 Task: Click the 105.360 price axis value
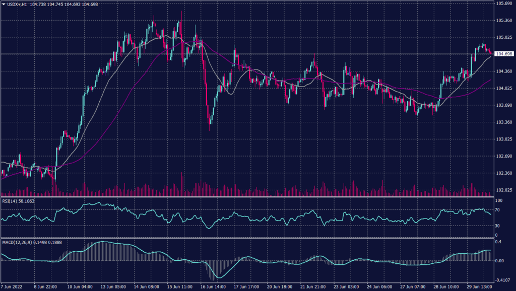pos(503,21)
